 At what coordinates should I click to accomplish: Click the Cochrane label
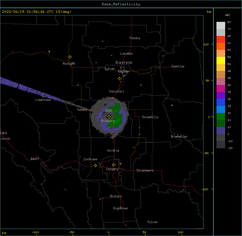pos(90,159)
